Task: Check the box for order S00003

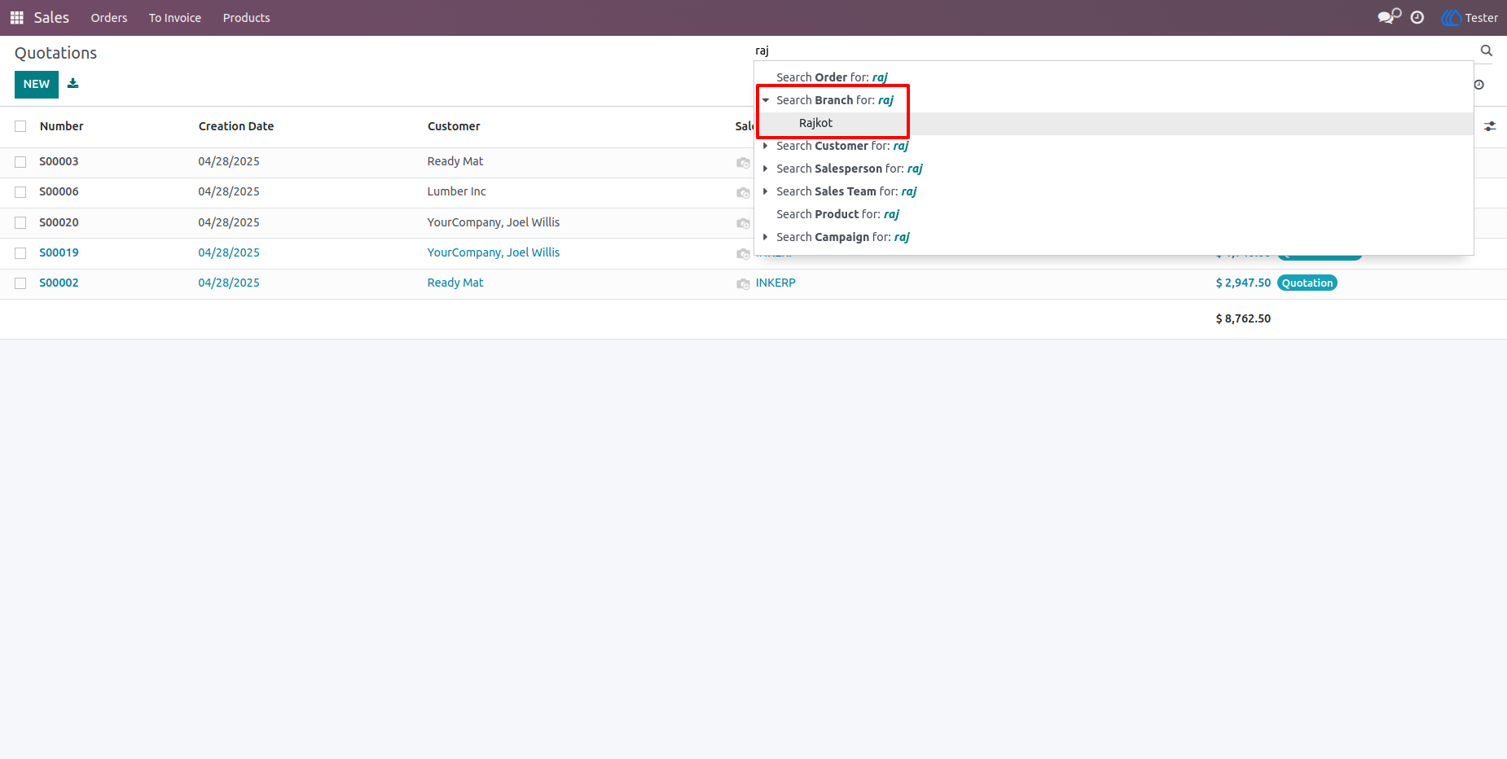Action: pyautogui.click(x=20, y=162)
